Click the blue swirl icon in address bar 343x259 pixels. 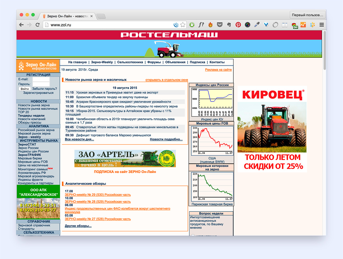click(176, 25)
